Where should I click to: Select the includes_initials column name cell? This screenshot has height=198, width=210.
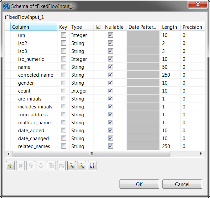tap(34, 106)
